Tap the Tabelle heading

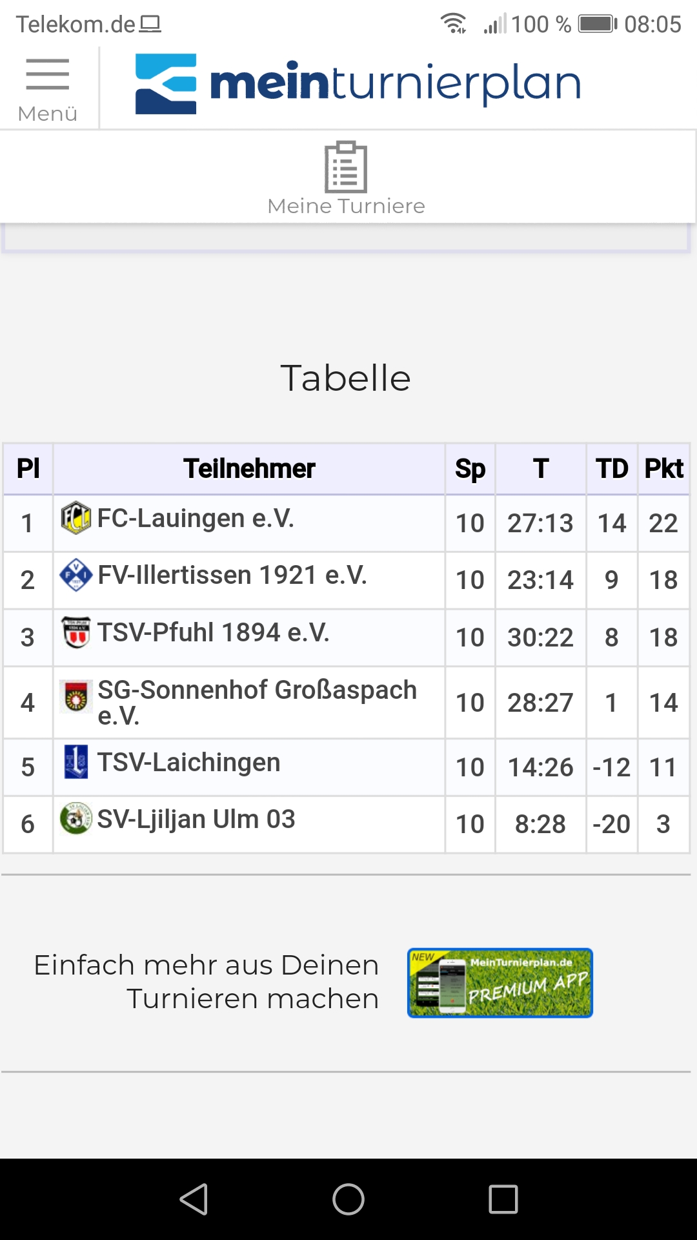[x=346, y=378]
